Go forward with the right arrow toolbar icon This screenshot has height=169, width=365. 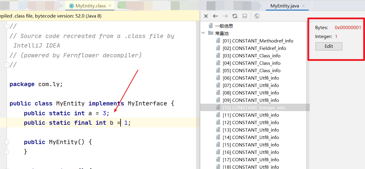click(225, 16)
